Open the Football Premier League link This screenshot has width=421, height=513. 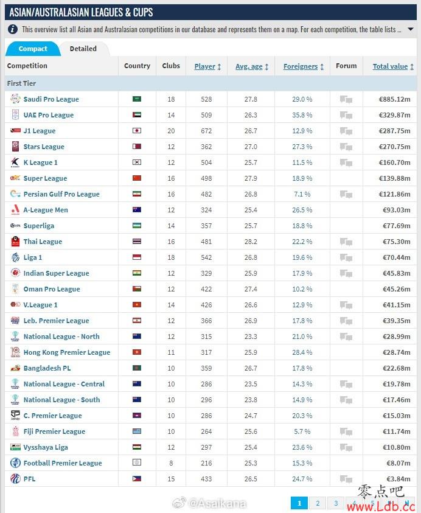point(63,463)
